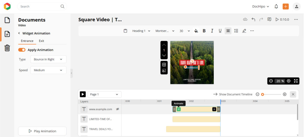This screenshot has height=137, width=304.
Task: Open the text fill color tool
Action: [196, 31]
